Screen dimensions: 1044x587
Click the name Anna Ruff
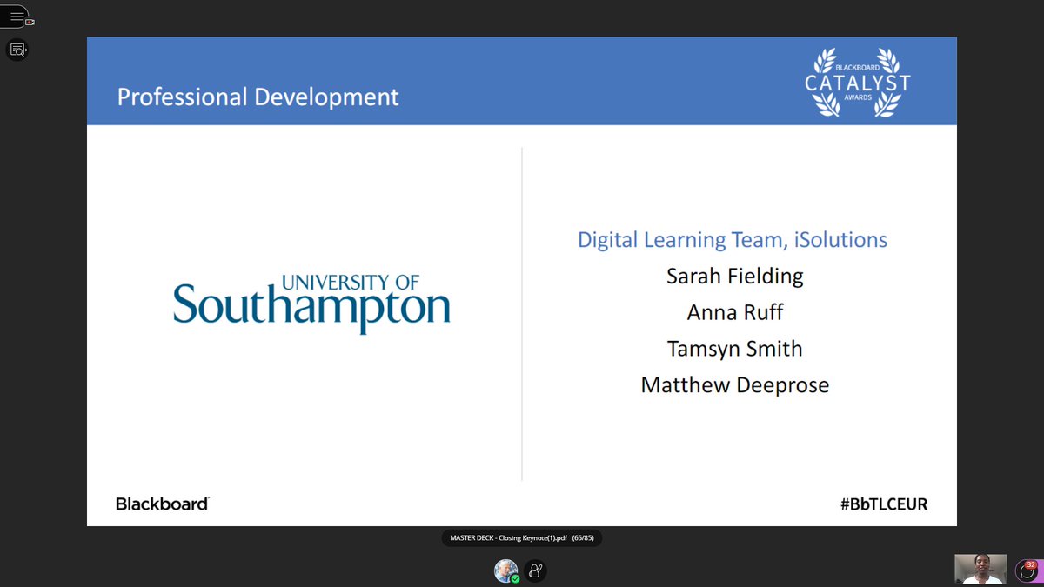tap(734, 312)
